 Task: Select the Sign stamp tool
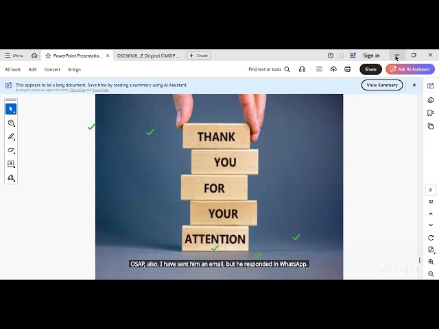(11, 178)
